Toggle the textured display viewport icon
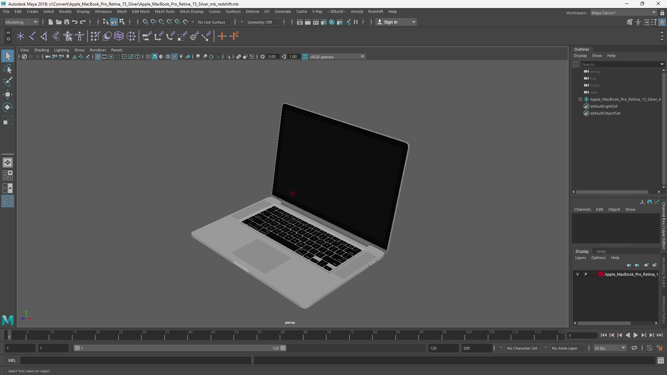The width and height of the screenshot is (667, 375). (174, 57)
